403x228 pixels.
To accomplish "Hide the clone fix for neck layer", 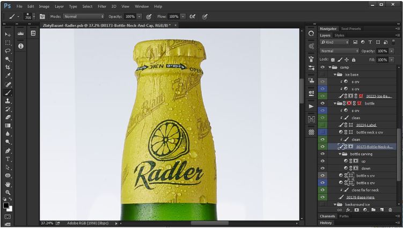I will tap(323, 190).
